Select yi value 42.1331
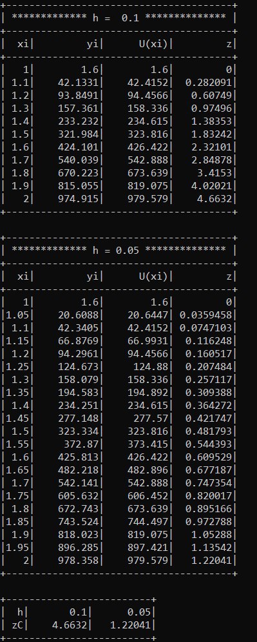Image resolution: width=257 pixels, height=642 pixels. (79, 83)
